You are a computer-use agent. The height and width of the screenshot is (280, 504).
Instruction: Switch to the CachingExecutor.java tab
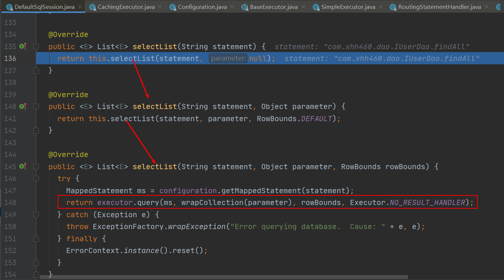click(126, 7)
